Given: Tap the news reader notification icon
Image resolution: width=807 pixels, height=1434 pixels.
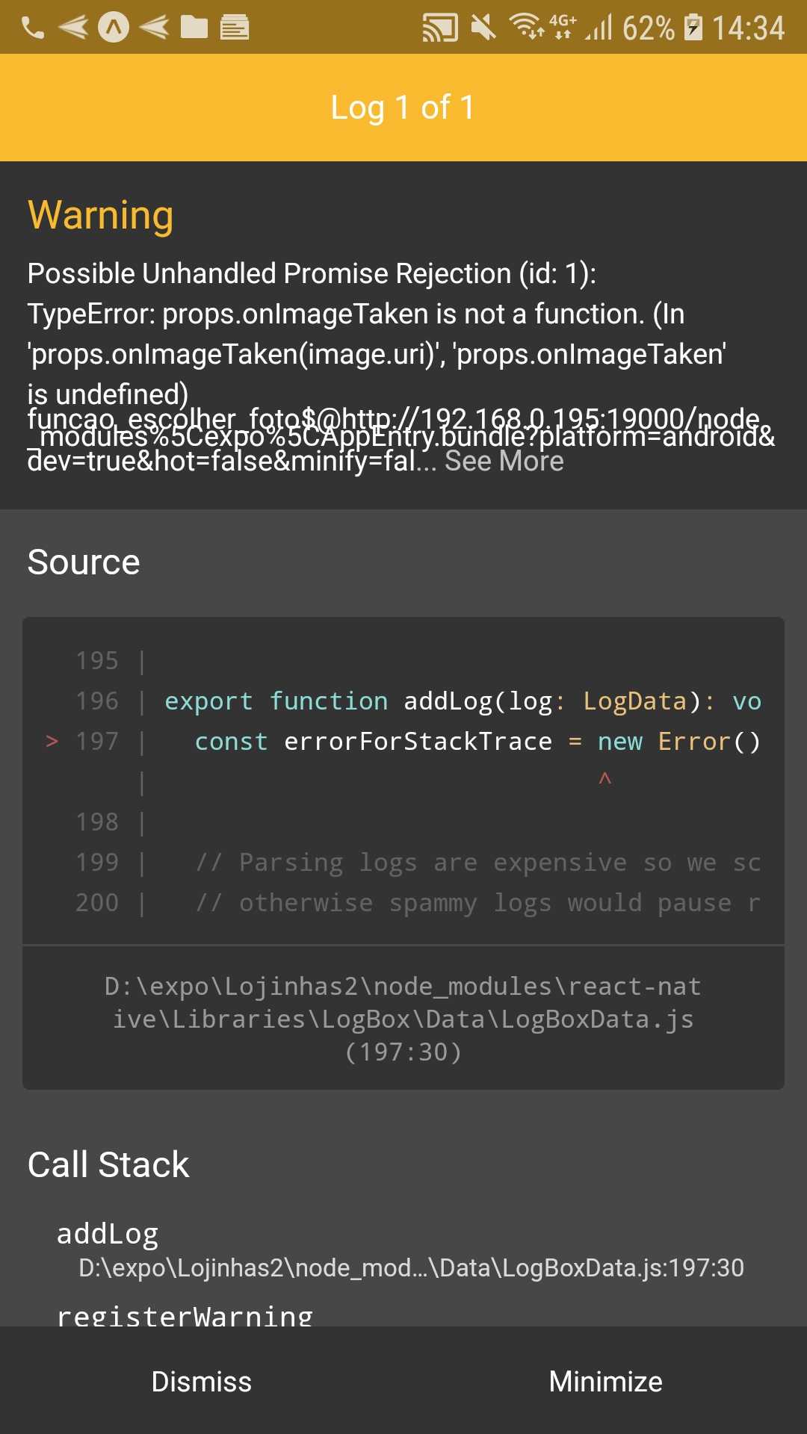Looking at the screenshot, I should pyautogui.click(x=235, y=28).
